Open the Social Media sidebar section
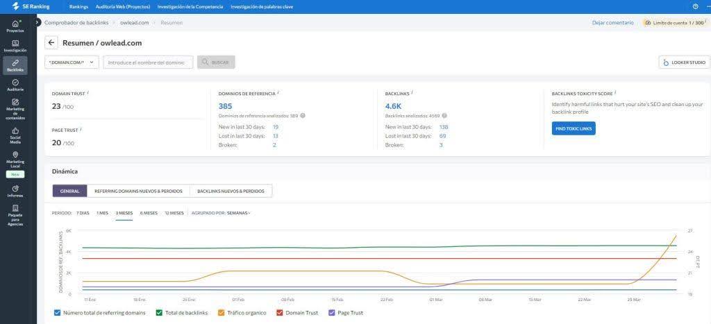Screen dimensions: 711x324 click(15, 135)
